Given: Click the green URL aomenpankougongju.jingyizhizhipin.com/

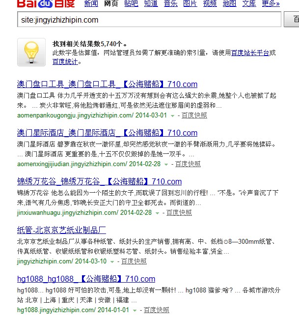Looking at the screenshot, I should [76, 116].
